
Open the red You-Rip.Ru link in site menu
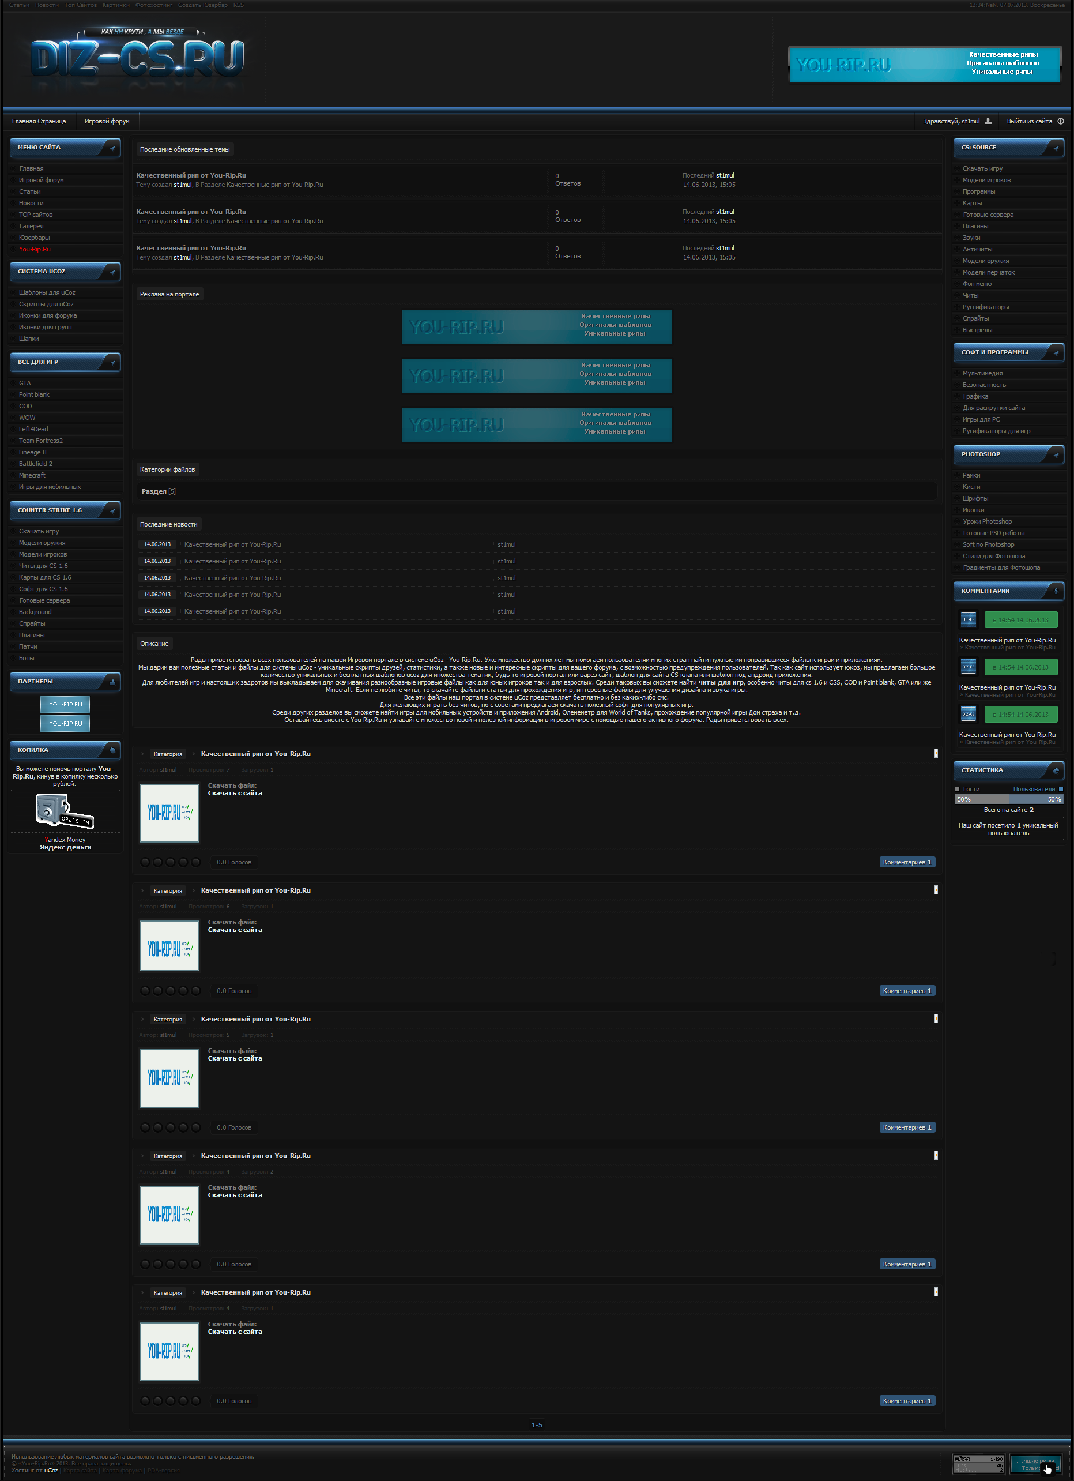35,250
